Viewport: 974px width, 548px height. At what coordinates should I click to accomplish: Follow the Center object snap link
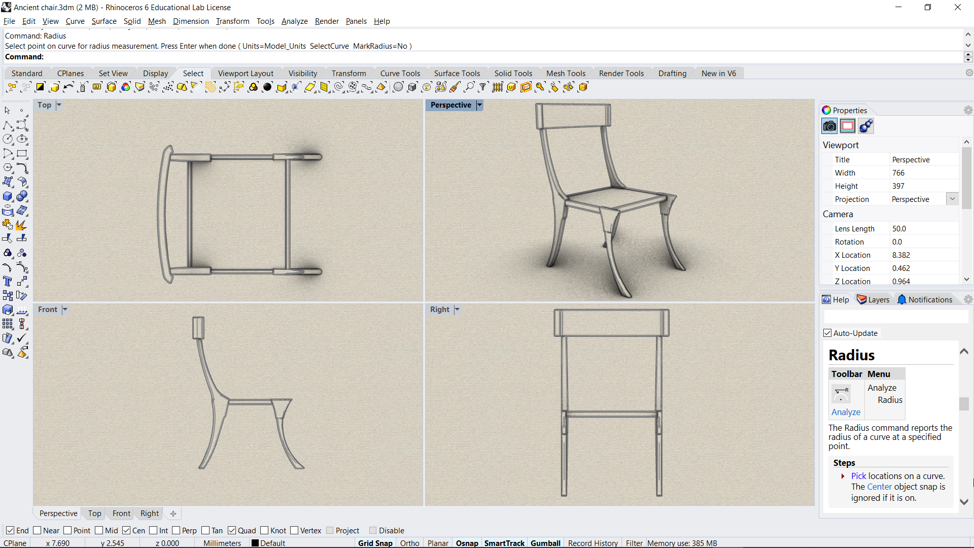[x=879, y=487]
